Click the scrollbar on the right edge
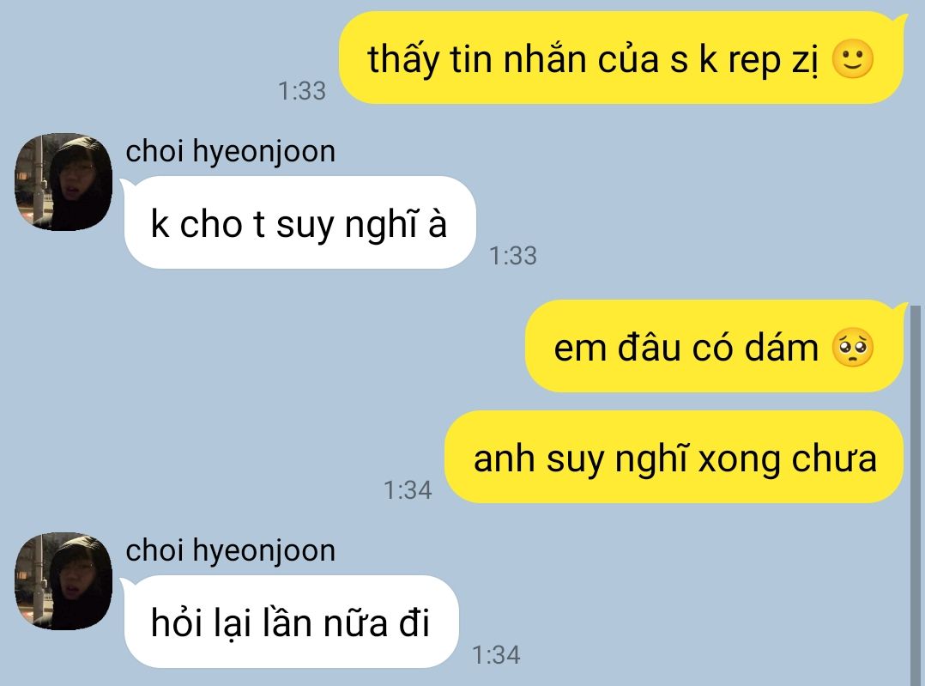Screen dimensions: 925x686 916,495
